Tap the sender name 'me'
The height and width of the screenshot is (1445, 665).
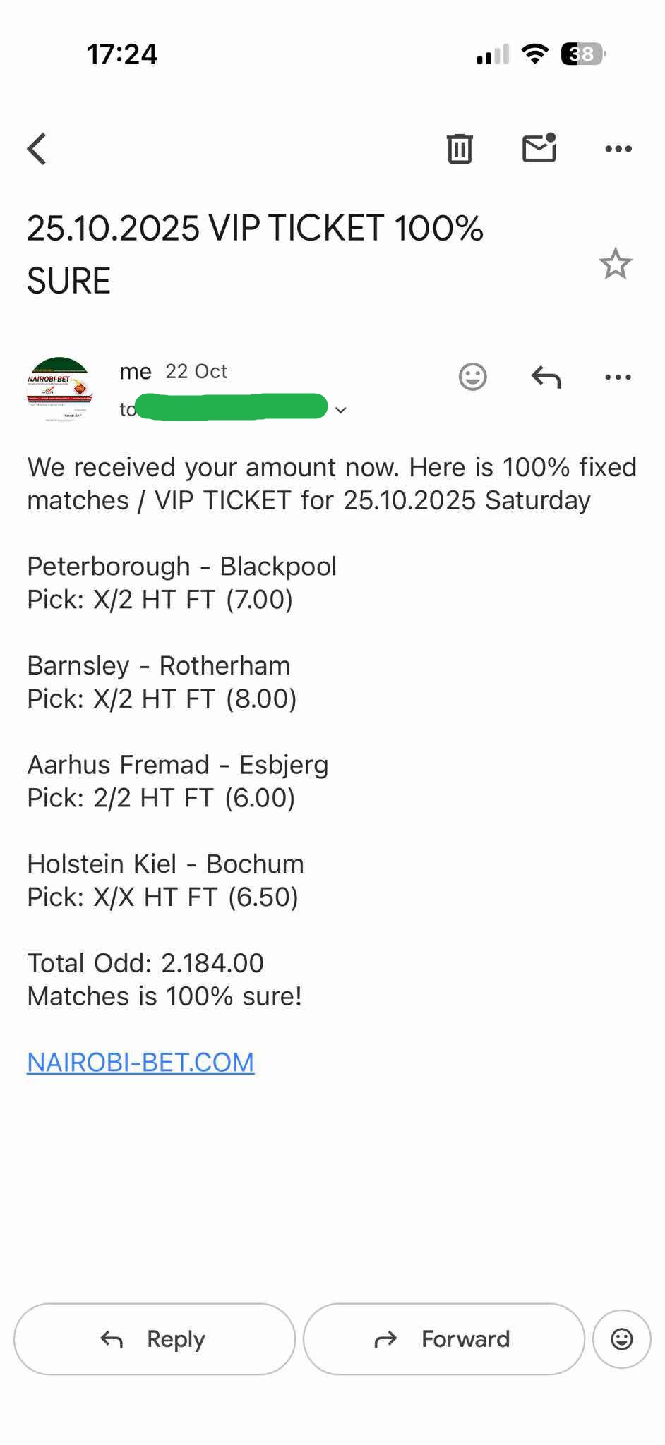[x=135, y=371]
